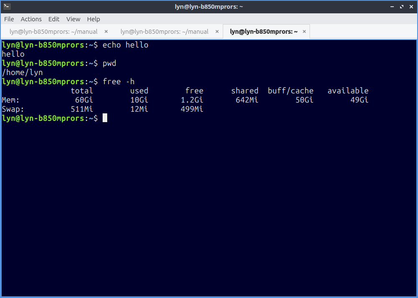
Task: Click the window title text lyn@lyn-b850mprors
Action: click(209, 7)
